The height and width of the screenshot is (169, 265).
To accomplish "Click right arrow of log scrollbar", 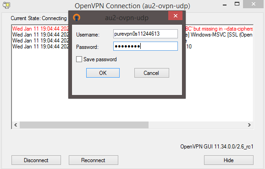I will [x=249, y=125].
